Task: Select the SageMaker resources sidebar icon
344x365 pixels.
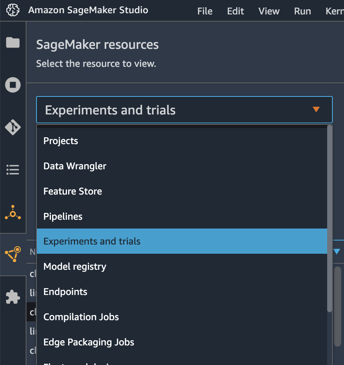Action: (x=13, y=254)
